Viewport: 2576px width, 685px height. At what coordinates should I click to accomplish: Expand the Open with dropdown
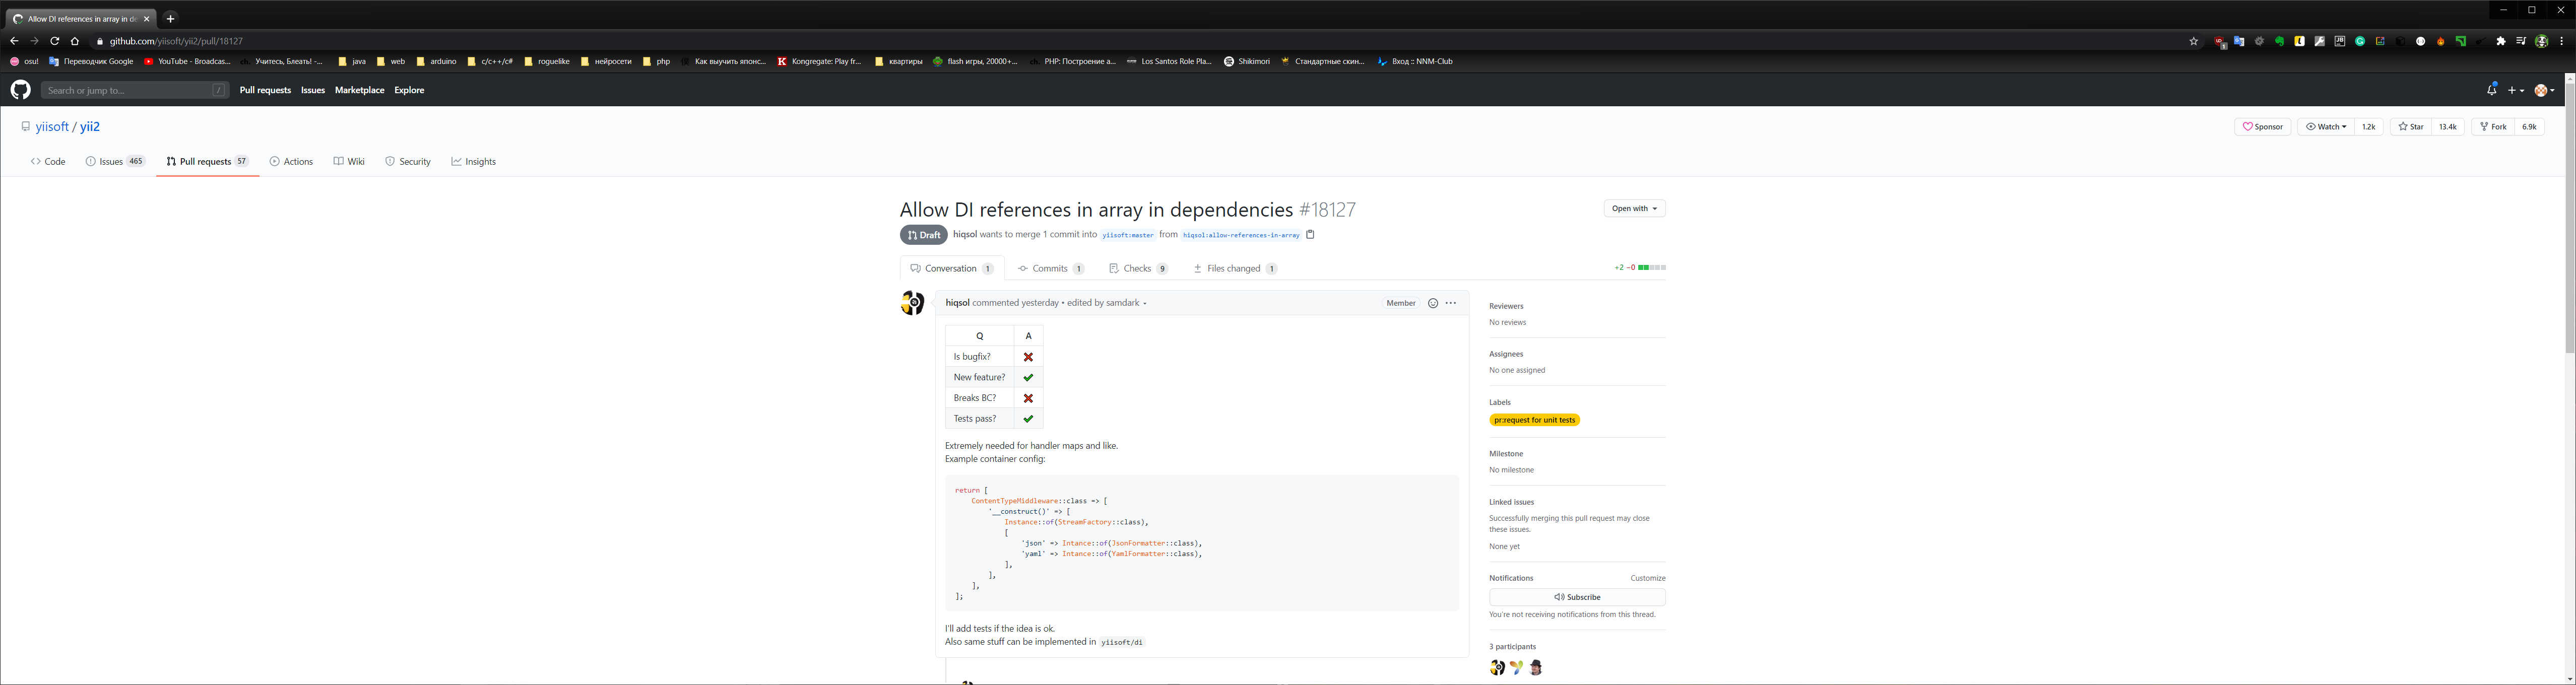[x=1634, y=209]
